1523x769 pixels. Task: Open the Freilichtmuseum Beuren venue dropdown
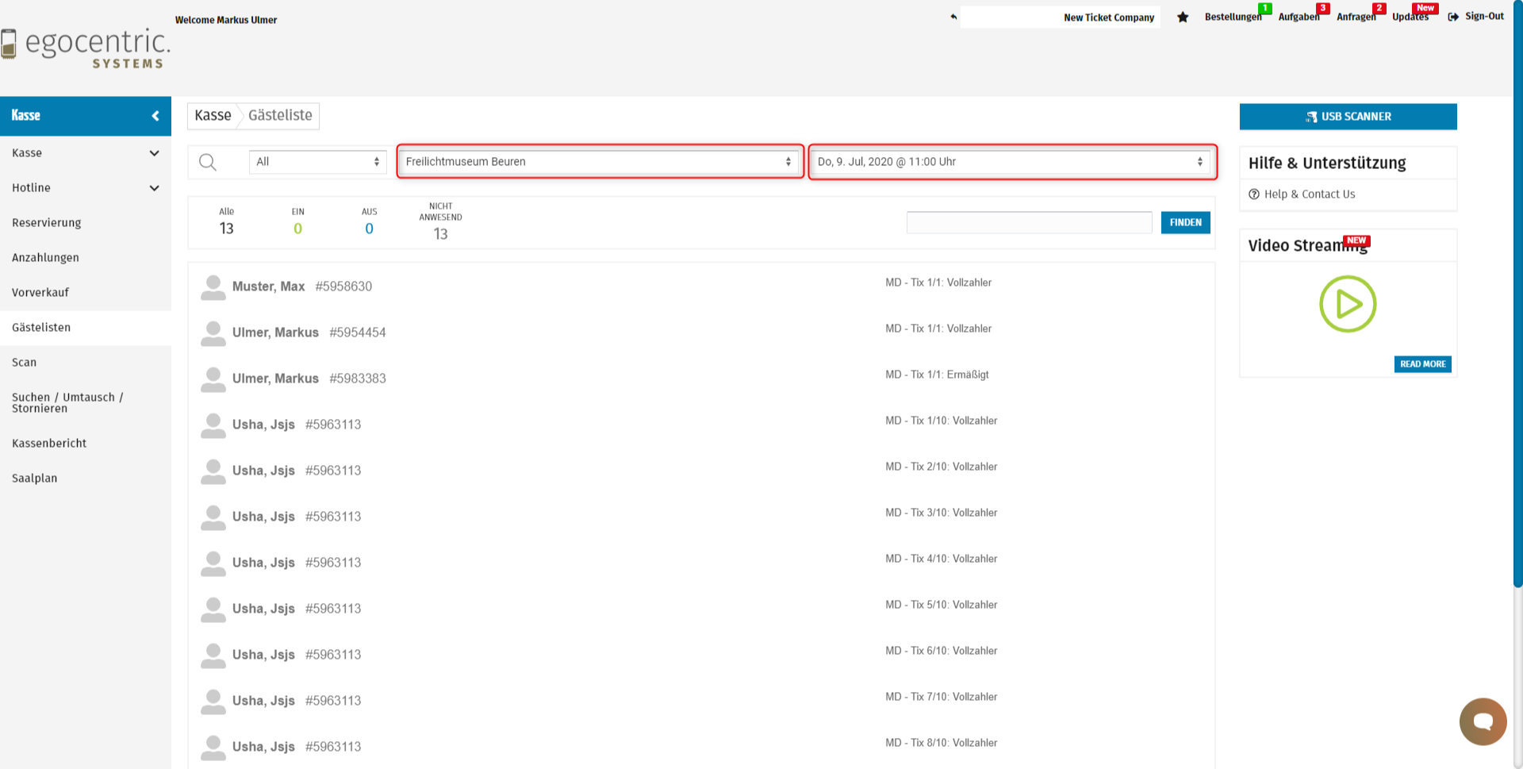pos(600,162)
